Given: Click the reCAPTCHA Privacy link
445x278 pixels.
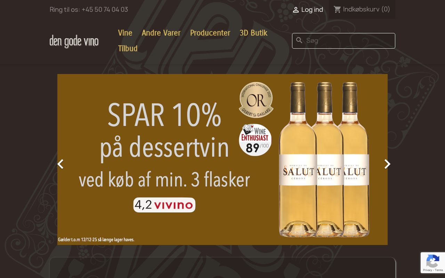Looking at the screenshot, I should [x=427, y=270].
